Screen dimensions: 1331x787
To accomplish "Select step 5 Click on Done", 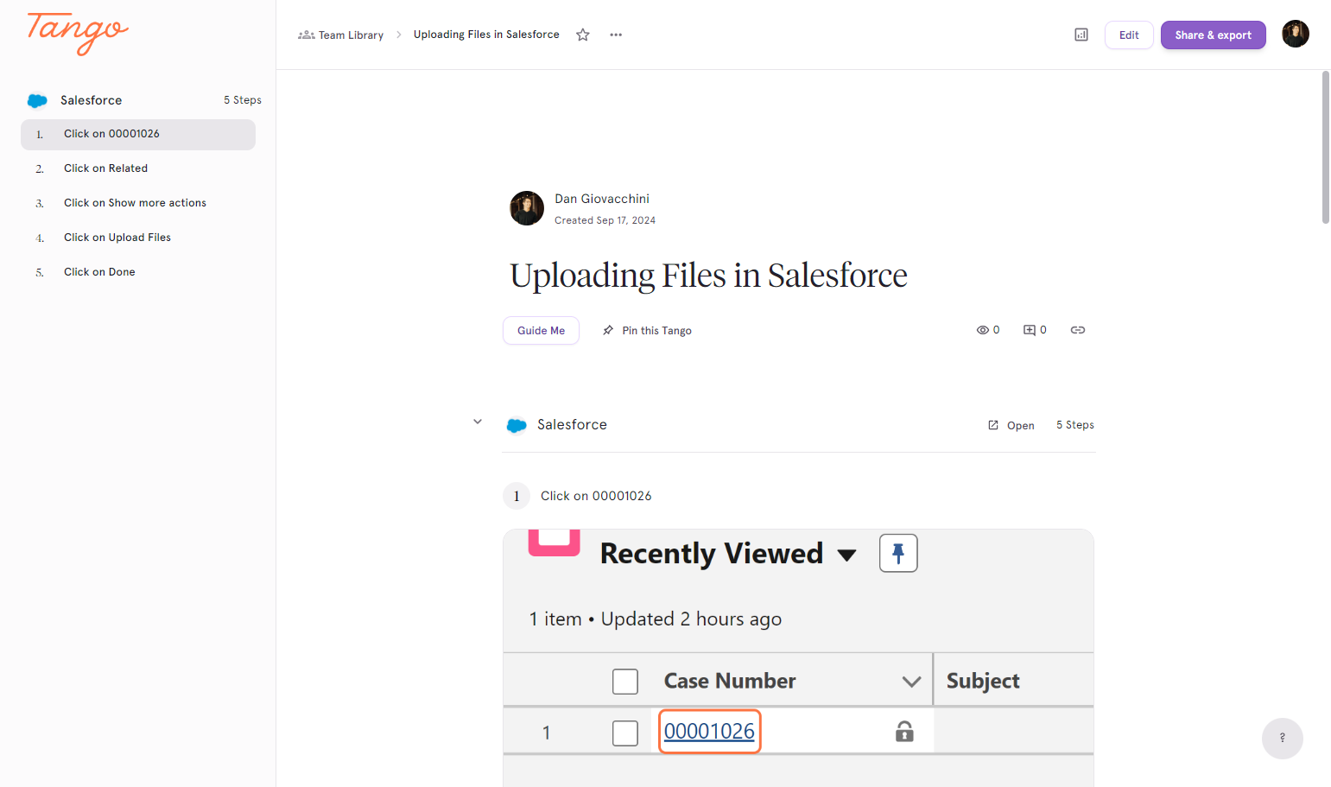I will [138, 272].
